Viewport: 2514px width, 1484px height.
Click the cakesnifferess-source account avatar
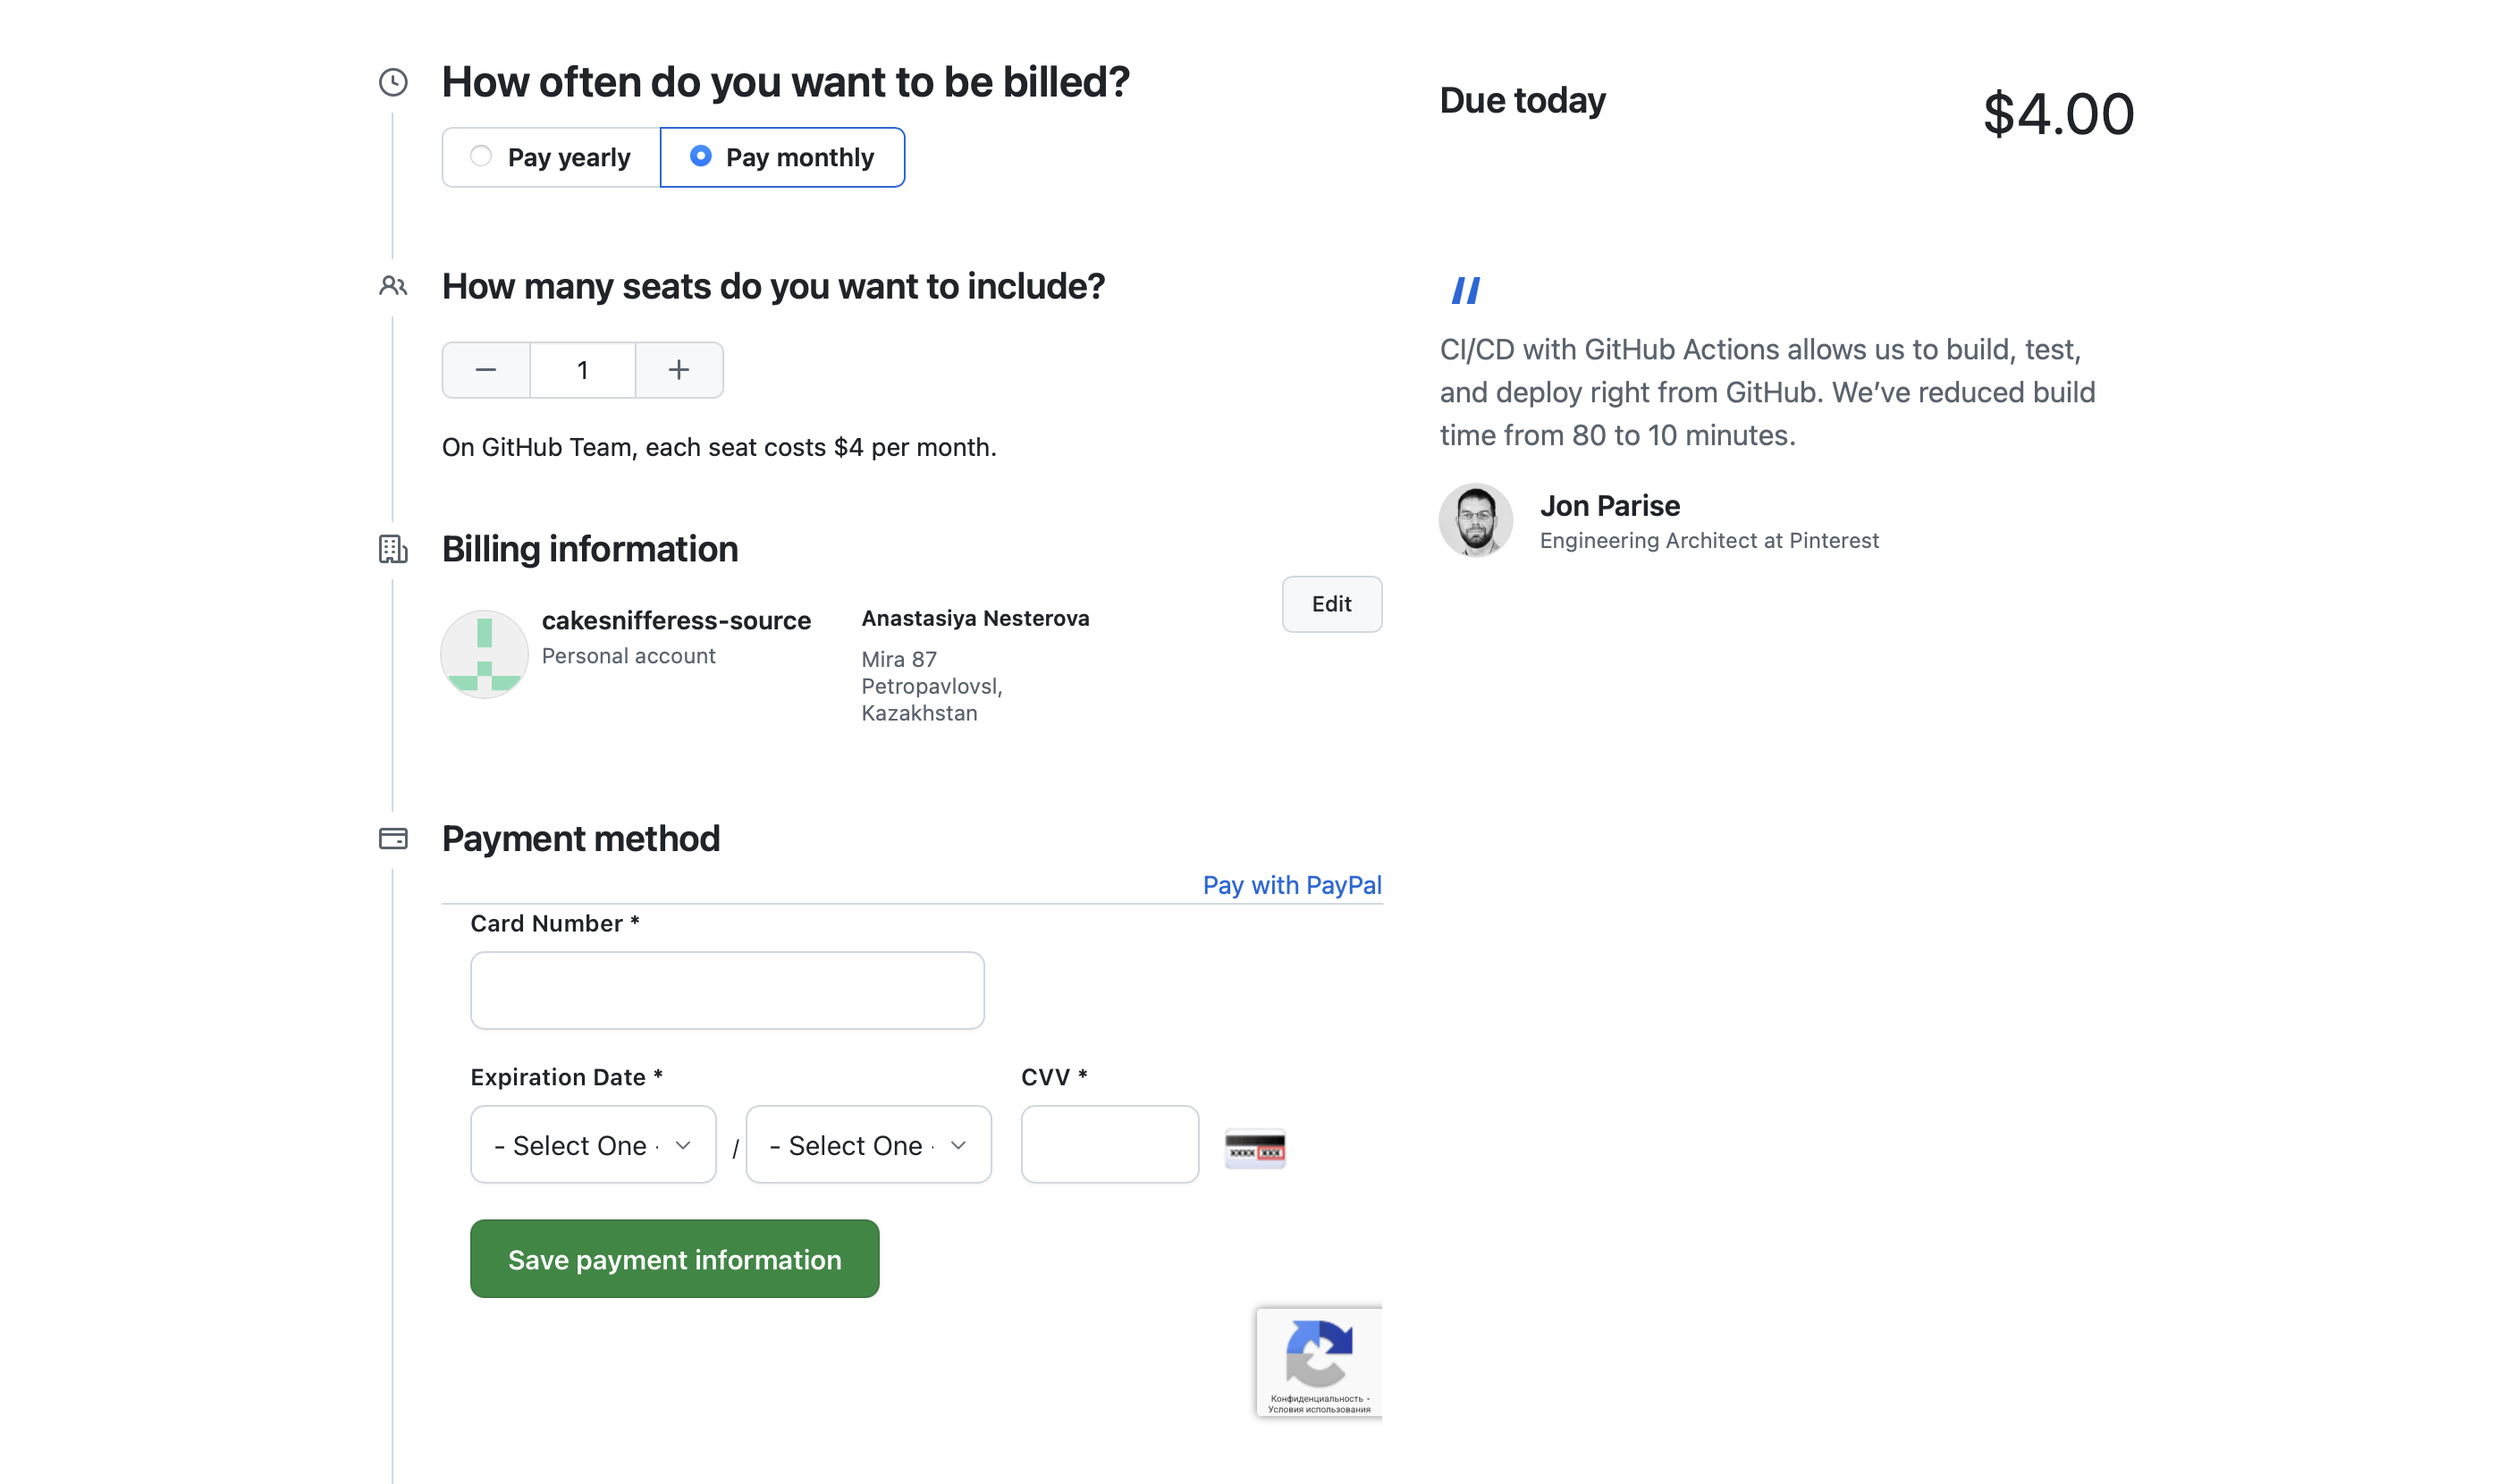[485, 654]
